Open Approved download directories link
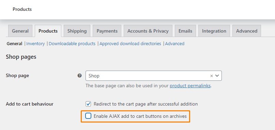The image size is (275, 130). tap(130, 43)
